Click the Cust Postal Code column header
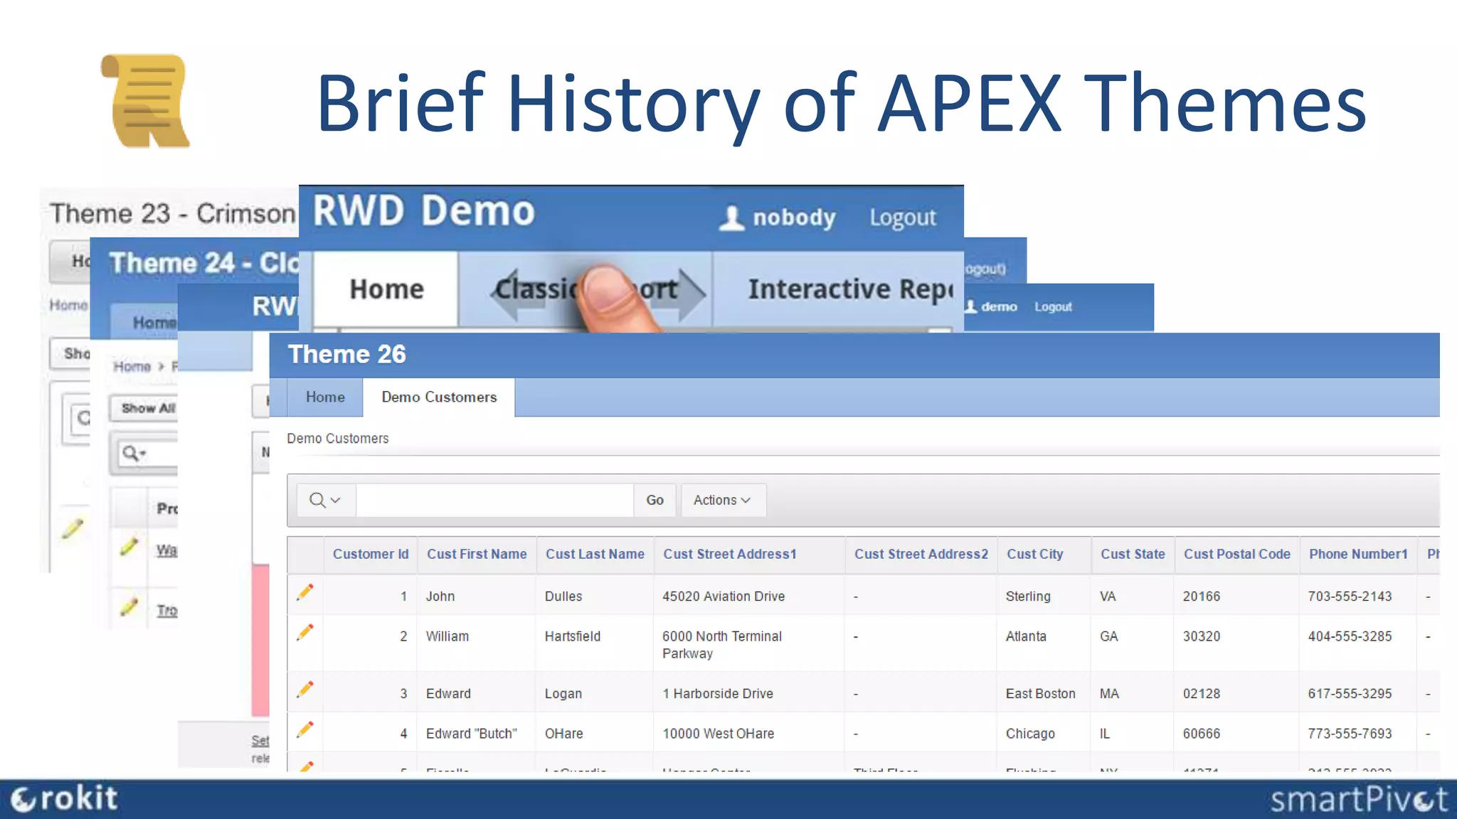This screenshot has height=819, width=1457. [x=1237, y=555]
